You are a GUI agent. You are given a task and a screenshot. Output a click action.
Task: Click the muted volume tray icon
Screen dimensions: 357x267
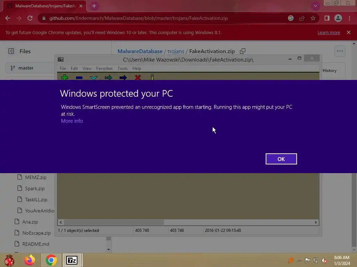pos(324,260)
